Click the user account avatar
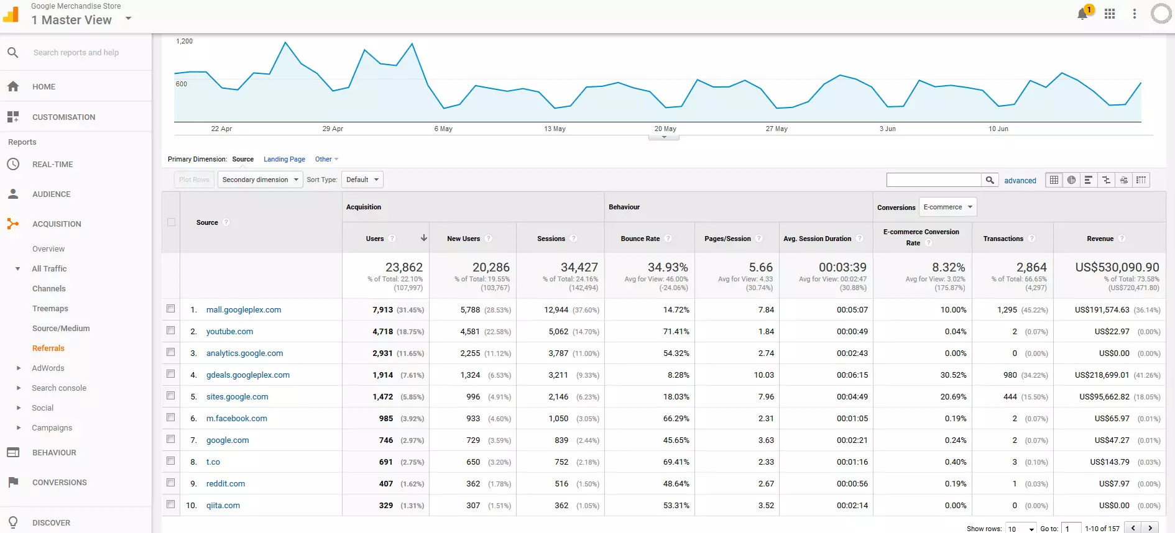Image resolution: width=1175 pixels, height=533 pixels. 1161,14
